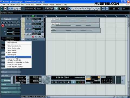The image size is (130, 98).
Task: Select the Object Selection arrow tool
Action: pyautogui.click(x=70, y=8)
